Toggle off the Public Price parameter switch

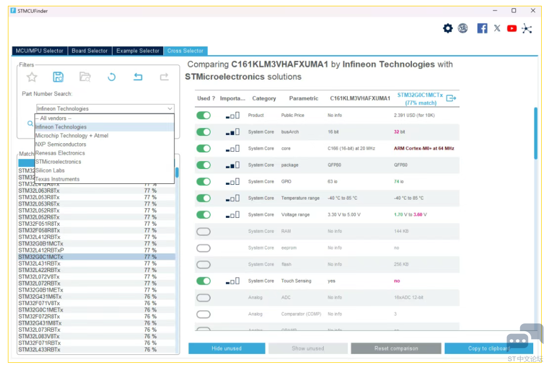[x=203, y=115]
